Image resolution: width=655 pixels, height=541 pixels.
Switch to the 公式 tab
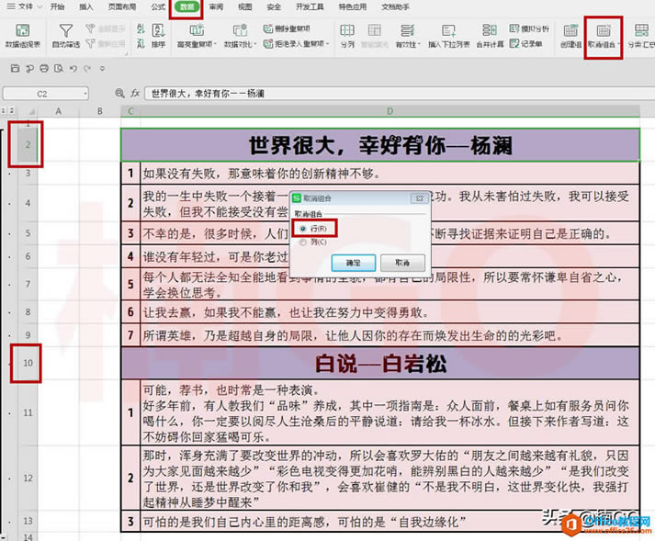click(x=158, y=6)
